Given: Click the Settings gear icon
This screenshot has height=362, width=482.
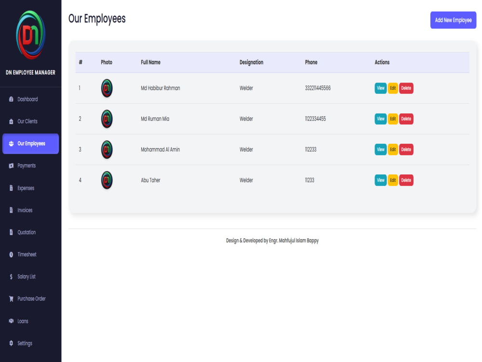Looking at the screenshot, I should (x=11, y=343).
